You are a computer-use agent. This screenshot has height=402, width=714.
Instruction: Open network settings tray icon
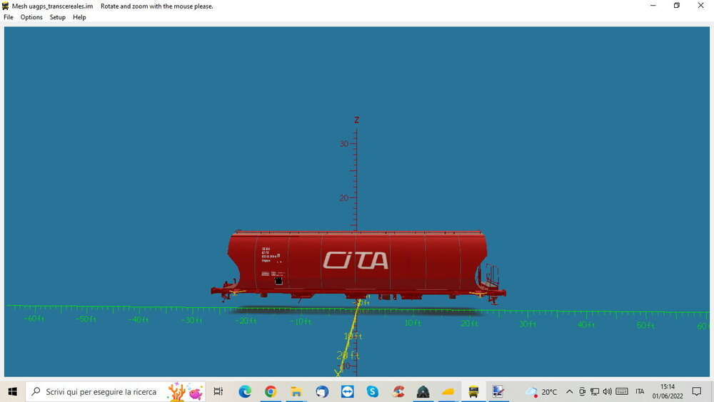coord(595,391)
